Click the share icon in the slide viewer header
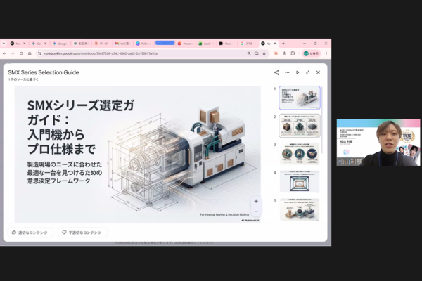The width and height of the screenshot is (422, 281). 276,72
